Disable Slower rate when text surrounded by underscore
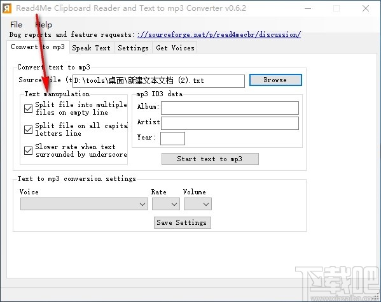381x302 pixels. tap(28, 150)
